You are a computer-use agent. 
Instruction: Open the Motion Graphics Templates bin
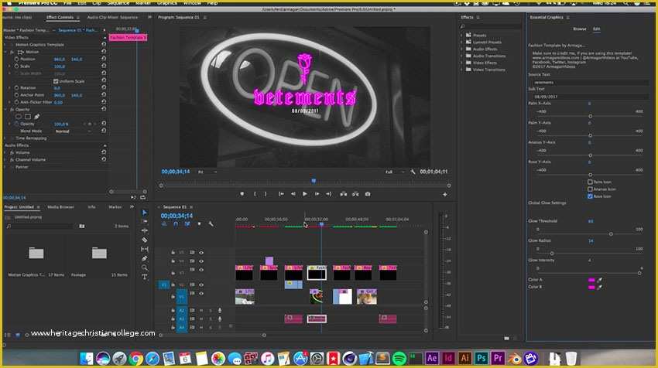tap(36, 253)
